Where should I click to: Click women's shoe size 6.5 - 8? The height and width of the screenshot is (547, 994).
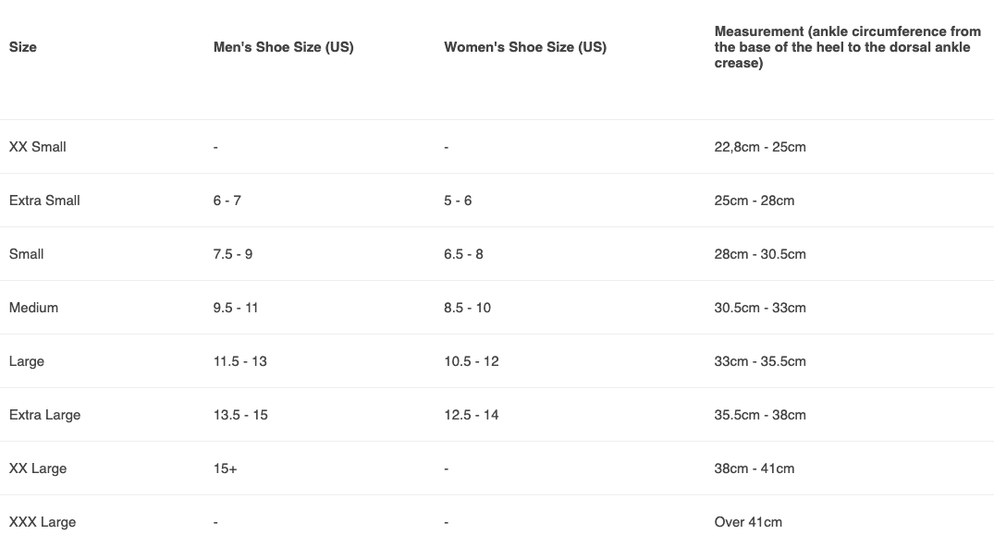coord(463,254)
